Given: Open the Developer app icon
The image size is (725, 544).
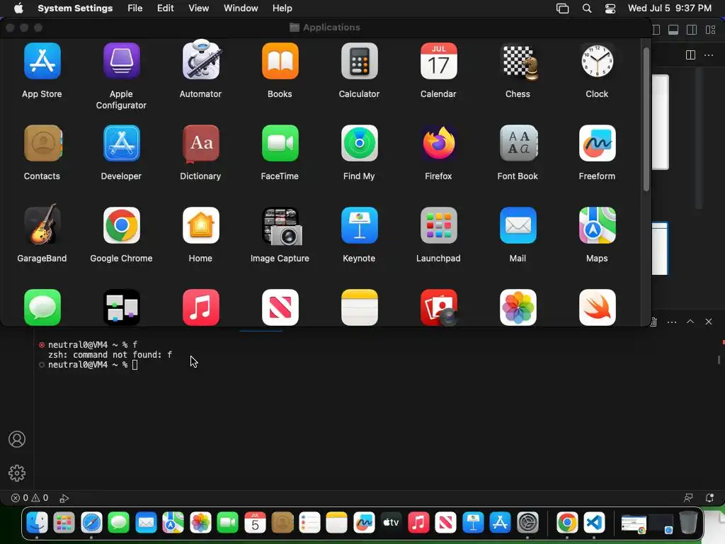Looking at the screenshot, I should point(122,143).
